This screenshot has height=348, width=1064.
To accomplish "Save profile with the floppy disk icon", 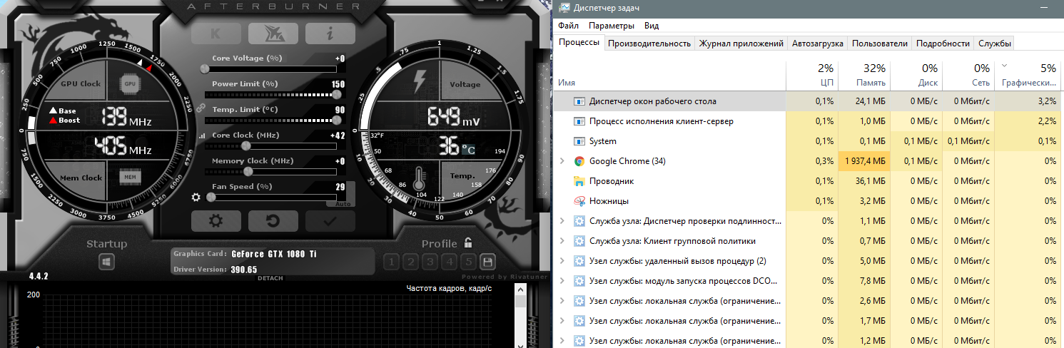I will [x=488, y=262].
